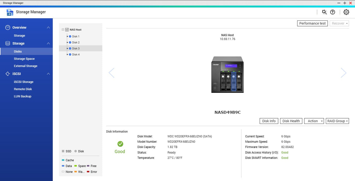Expand Disk 1 tree arrow
The image size is (355, 181).
[x=67, y=36]
